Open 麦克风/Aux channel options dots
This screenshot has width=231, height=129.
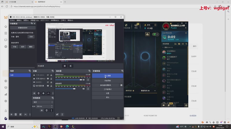point(88,80)
